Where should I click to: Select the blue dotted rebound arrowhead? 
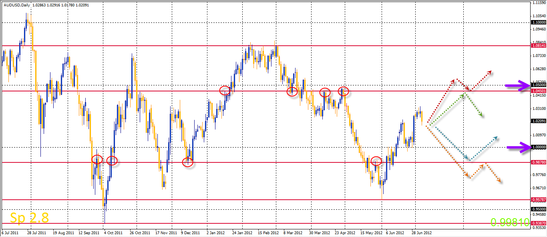click(x=495, y=138)
